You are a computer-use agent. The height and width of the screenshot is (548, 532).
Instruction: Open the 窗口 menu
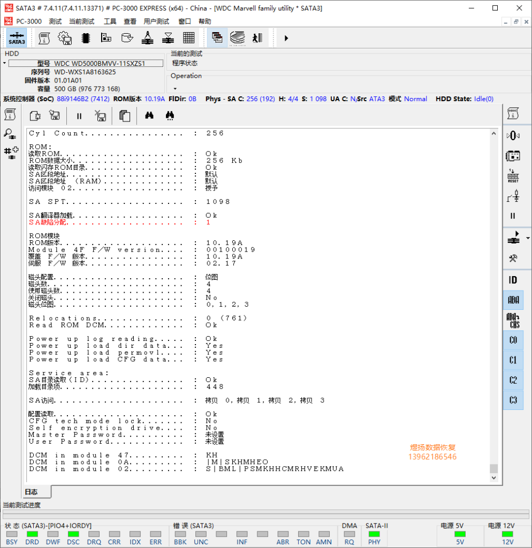[x=185, y=21]
